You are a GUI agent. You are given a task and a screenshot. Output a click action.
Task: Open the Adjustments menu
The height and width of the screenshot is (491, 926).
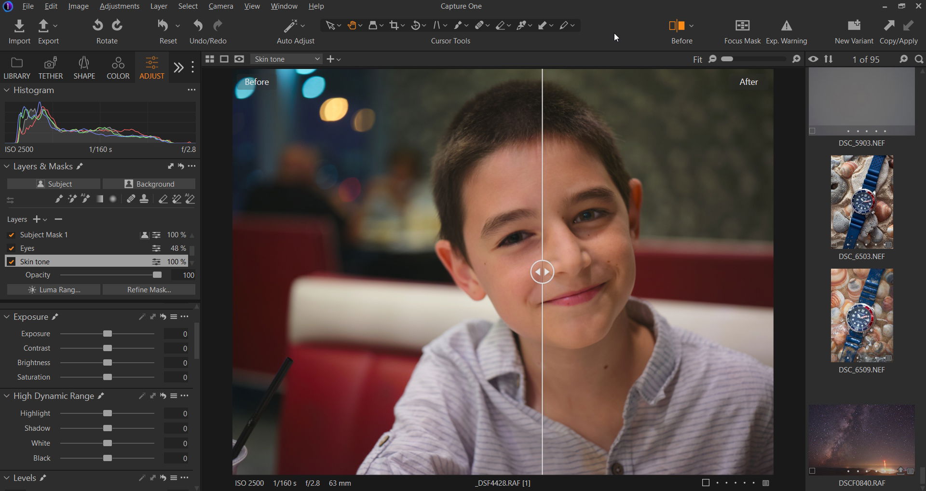point(119,6)
